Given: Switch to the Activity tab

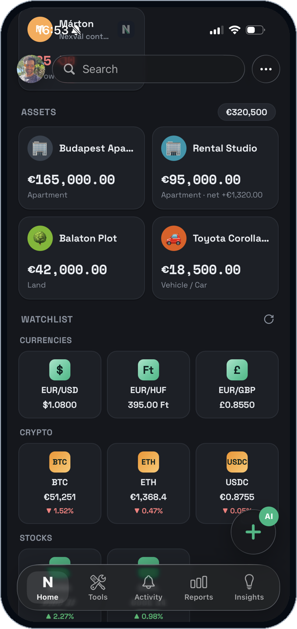Looking at the screenshot, I should pos(148,588).
